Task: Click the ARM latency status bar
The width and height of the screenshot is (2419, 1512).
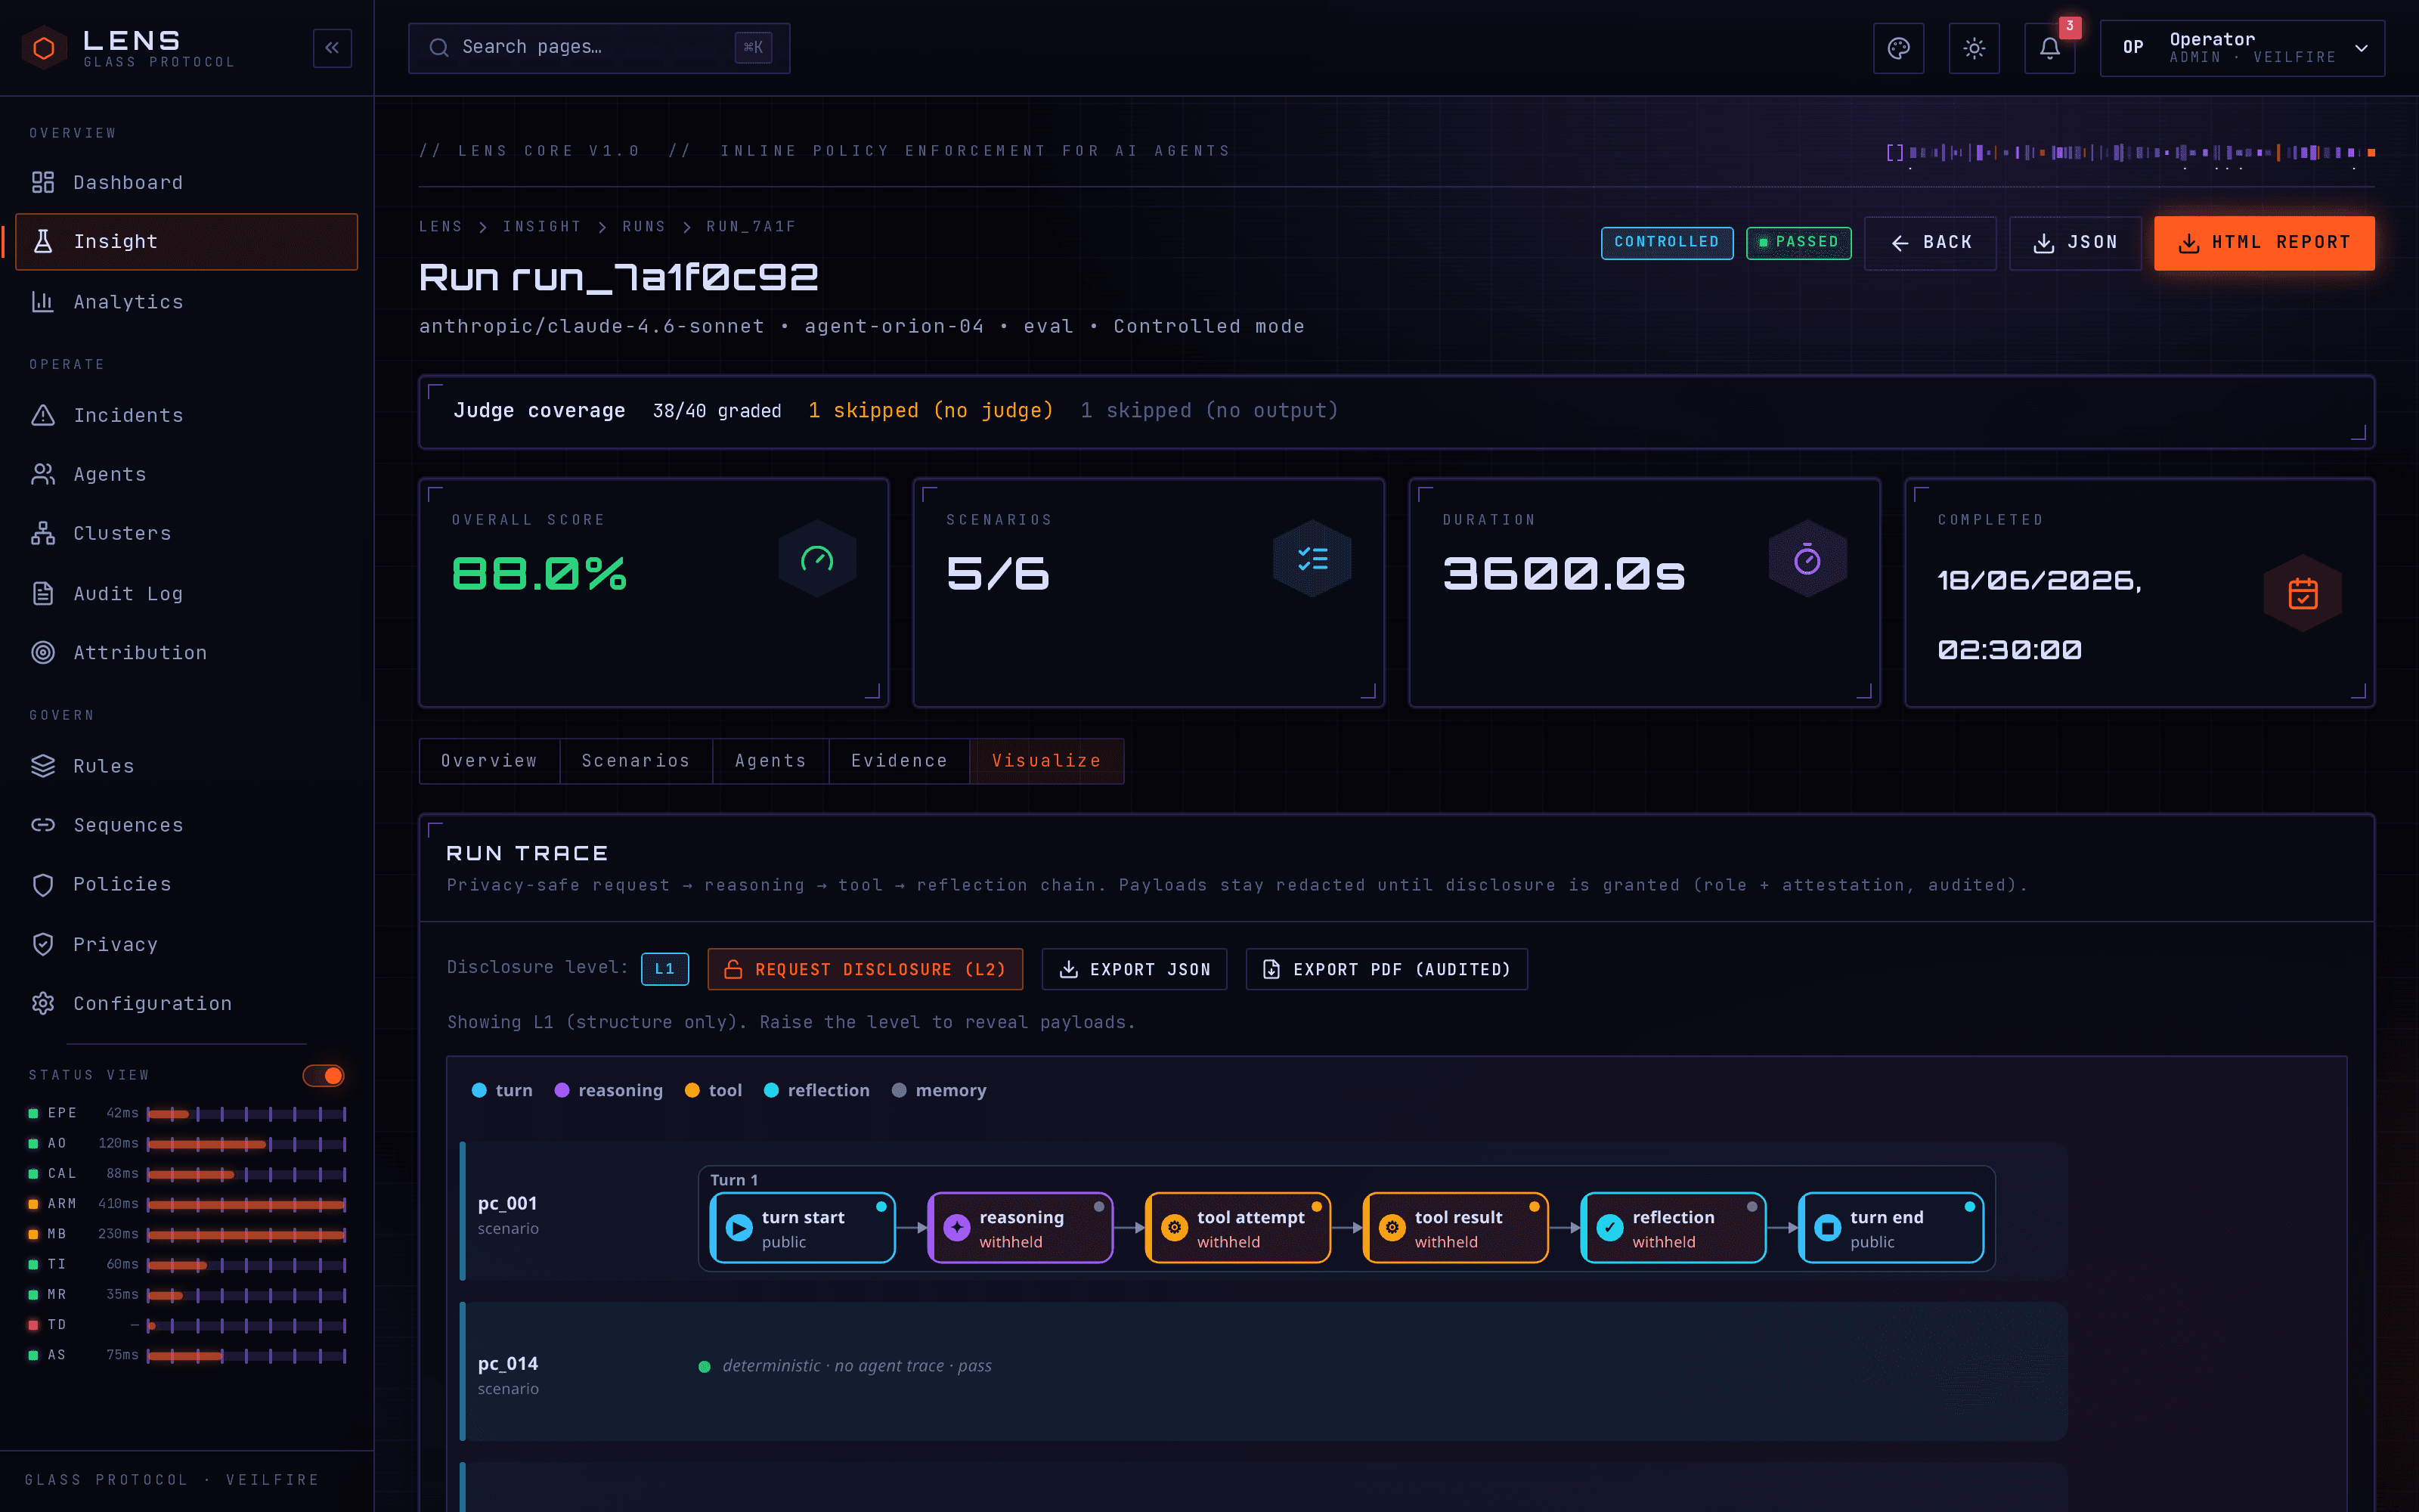Action: [246, 1204]
